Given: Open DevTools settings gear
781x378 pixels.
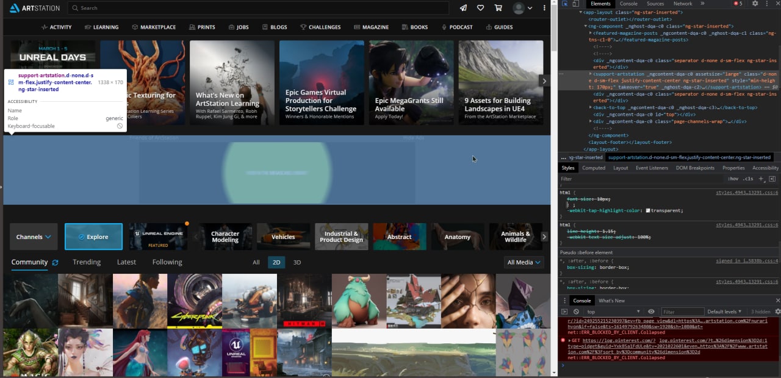Looking at the screenshot, I should click(x=755, y=4).
